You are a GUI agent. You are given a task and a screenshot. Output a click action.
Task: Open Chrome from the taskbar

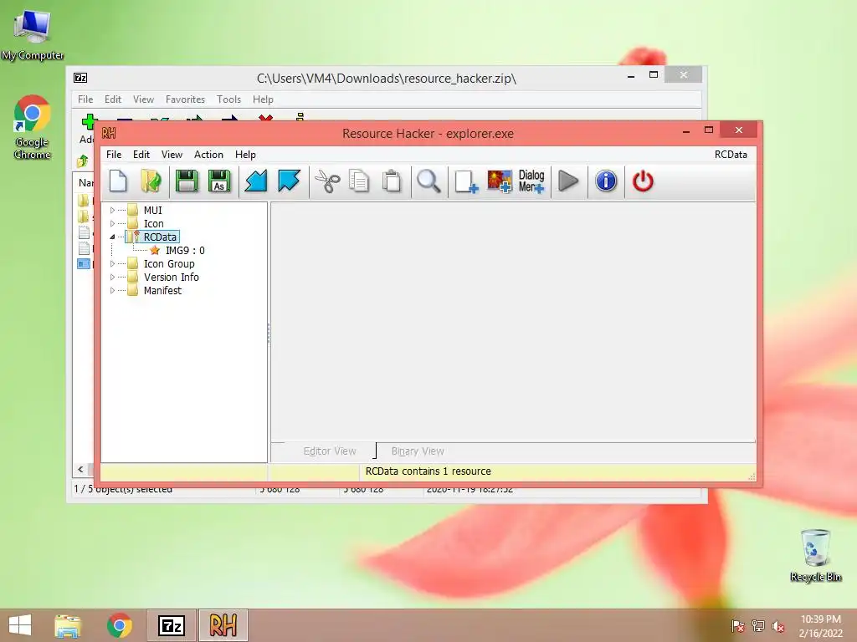[120, 625]
